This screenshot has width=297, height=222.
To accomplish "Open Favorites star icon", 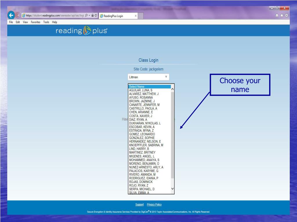I will tap(282, 16).
